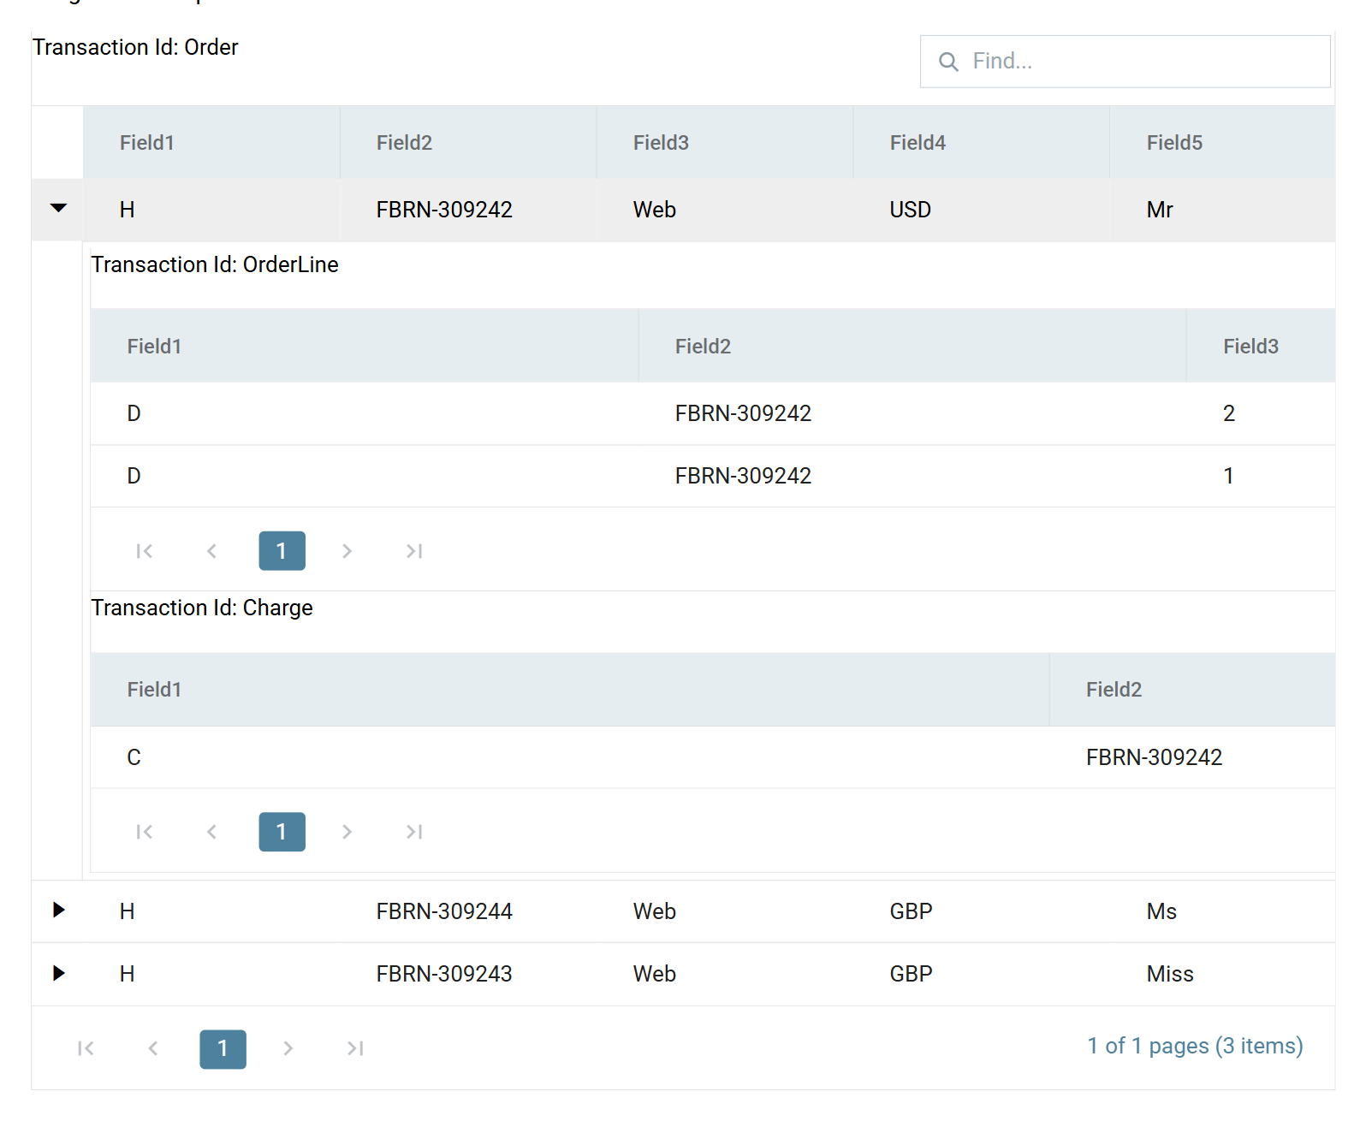Select page 1 in Order grid pager
1366x1145 pixels.
click(x=223, y=1049)
